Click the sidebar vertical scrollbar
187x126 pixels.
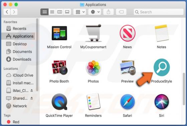[37, 55]
